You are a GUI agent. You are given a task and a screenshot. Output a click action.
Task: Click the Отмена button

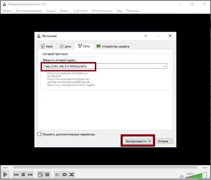coord(163,141)
